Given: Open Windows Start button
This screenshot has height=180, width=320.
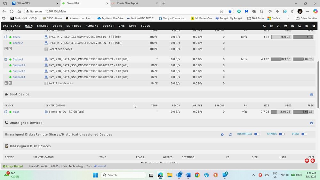Looking at the screenshot, I should (x=95, y=175).
